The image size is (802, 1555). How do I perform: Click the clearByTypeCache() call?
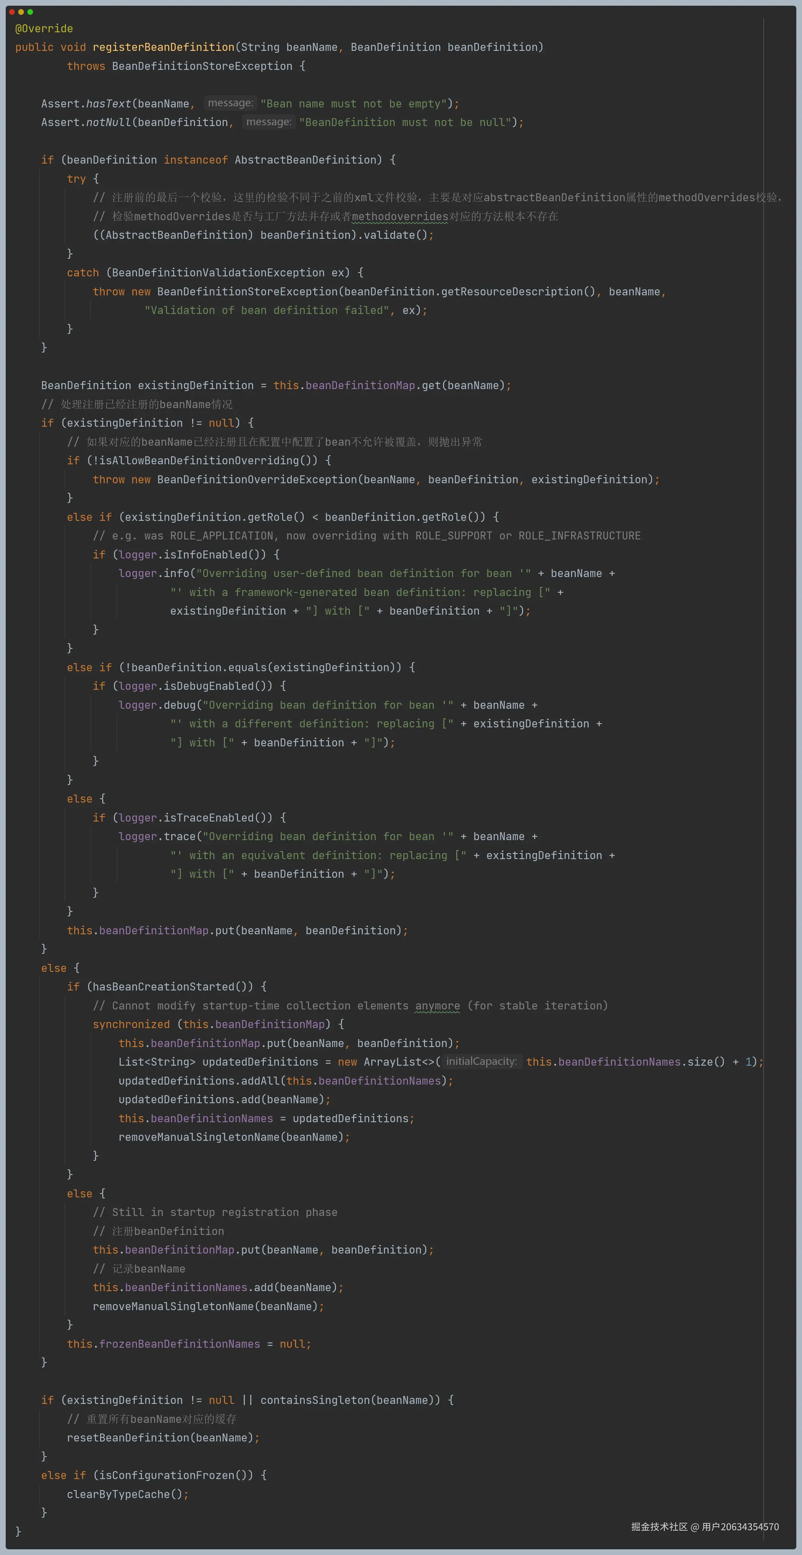[x=124, y=1494]
